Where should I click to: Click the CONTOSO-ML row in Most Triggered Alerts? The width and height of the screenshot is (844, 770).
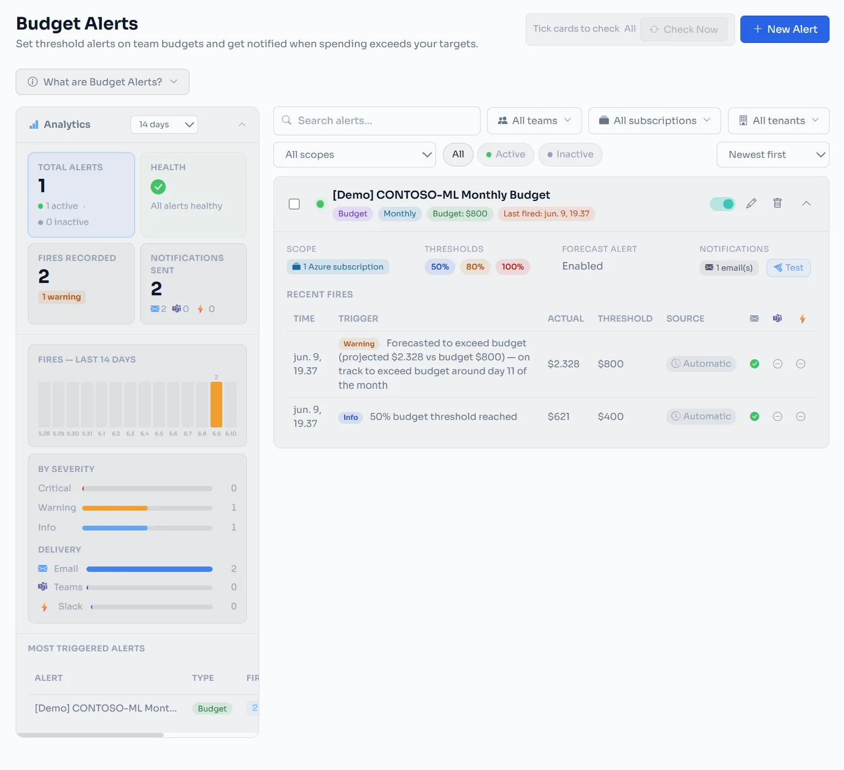pyautogui.click(x=143, y=708)
